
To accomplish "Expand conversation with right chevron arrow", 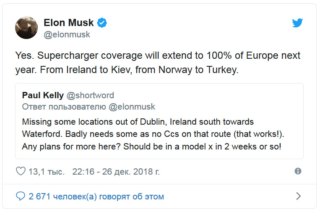I will pos(298,196).
